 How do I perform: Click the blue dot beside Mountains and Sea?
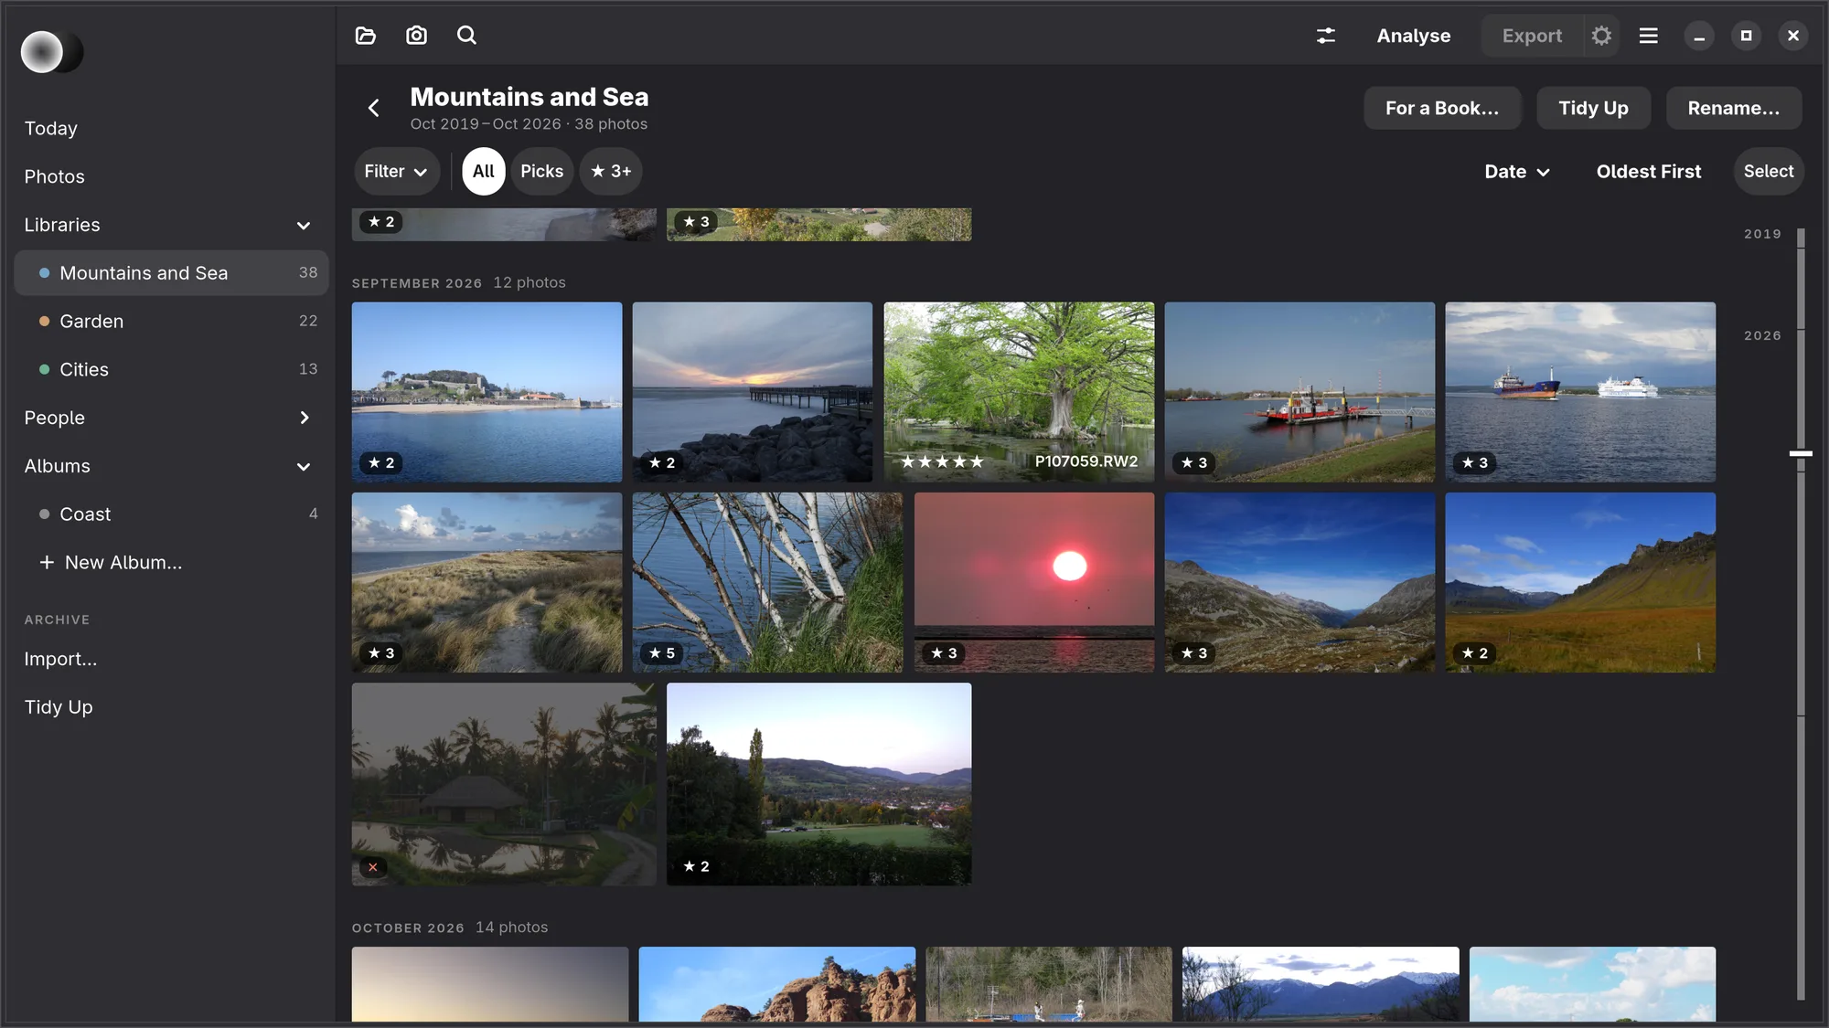click(44, 273)
